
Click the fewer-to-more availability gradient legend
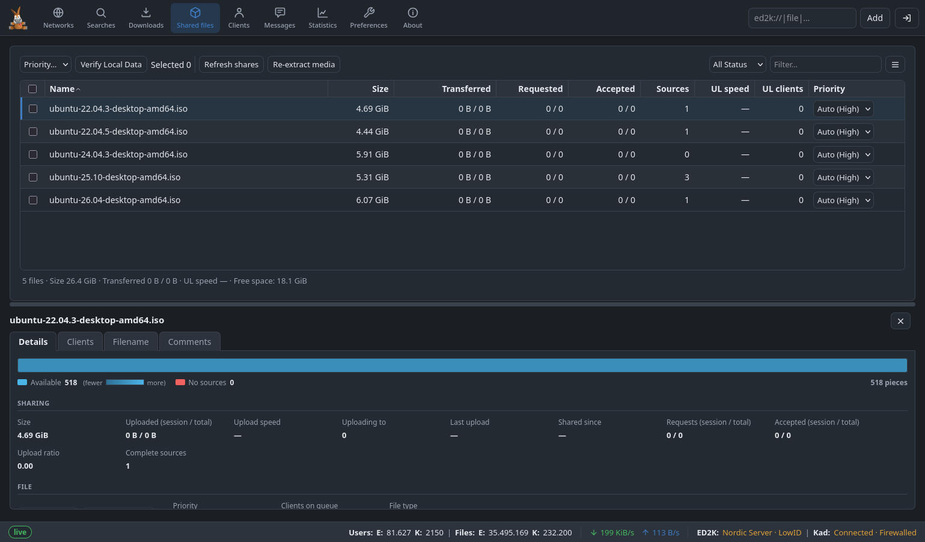[124, 382]
